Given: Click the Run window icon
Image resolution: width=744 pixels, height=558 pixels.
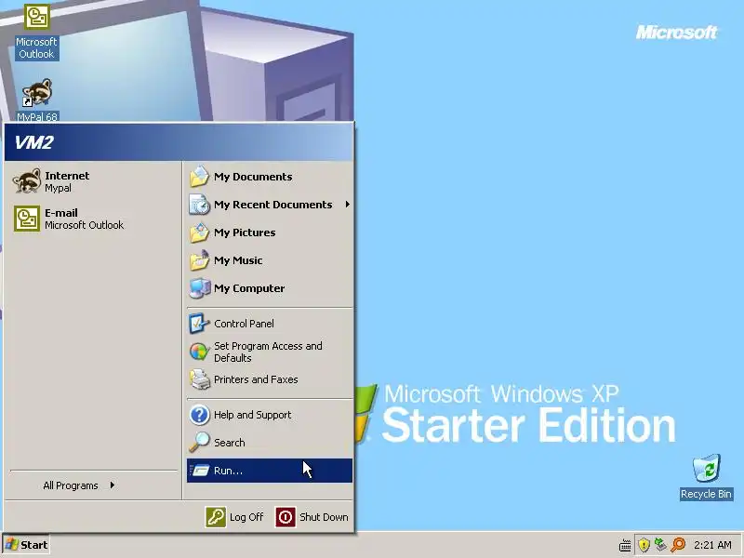Looking at the screenshot, I should [x=199, y=471].
